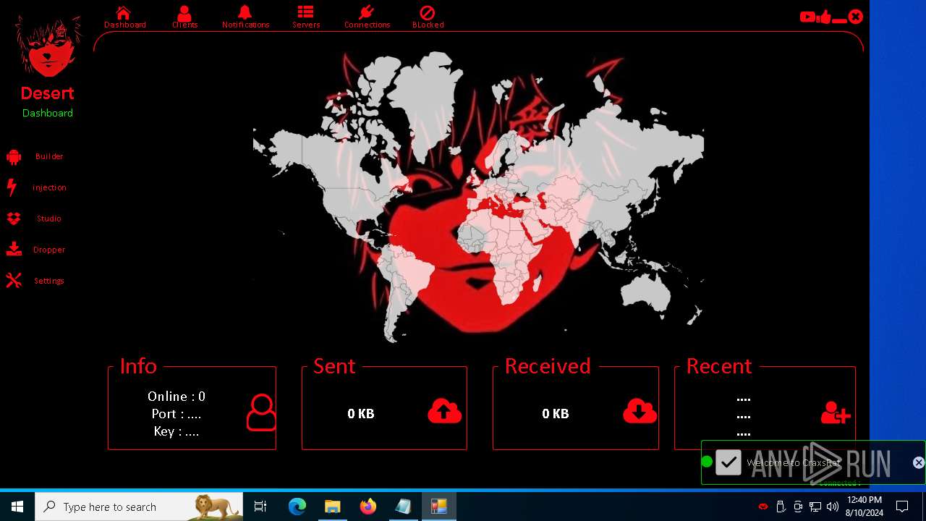Open the Builder Android icon in the sidebar
Image resolution: width=926 pixels, height=521 pixels.
click(x=14, y=156)
